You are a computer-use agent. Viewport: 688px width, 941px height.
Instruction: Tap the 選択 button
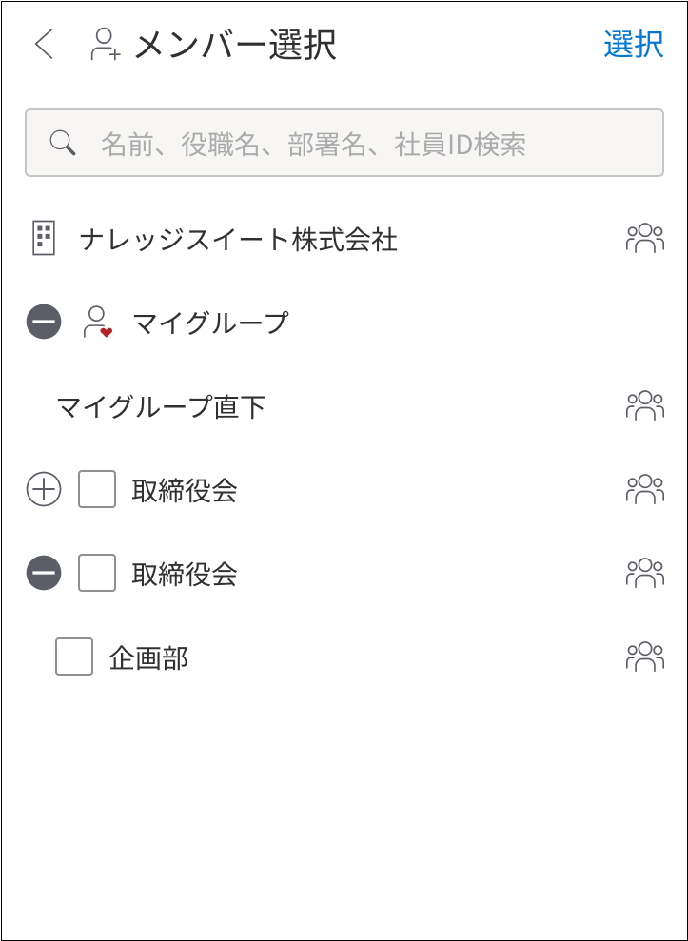click(634, 45)
